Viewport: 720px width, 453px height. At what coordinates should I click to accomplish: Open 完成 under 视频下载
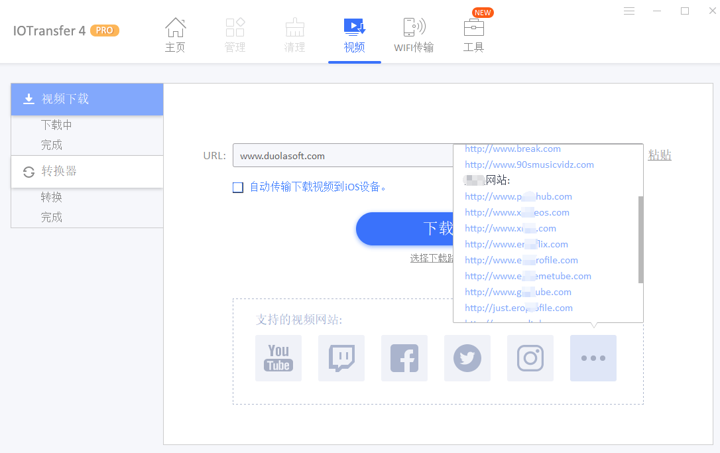(52, 145)
